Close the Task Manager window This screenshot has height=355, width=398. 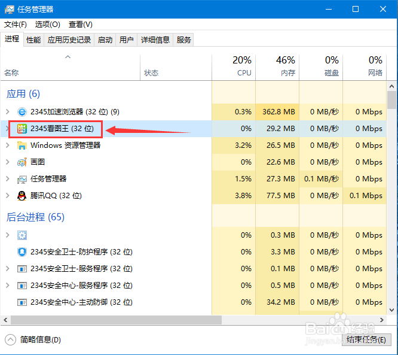(x=383, y=10)
